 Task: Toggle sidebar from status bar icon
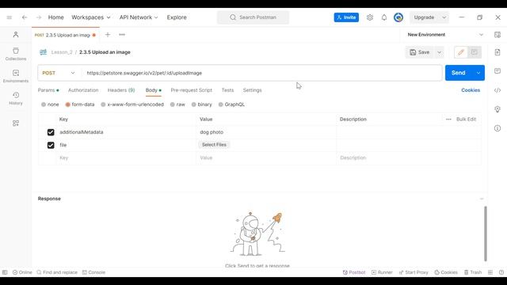(x=5, y=272)
